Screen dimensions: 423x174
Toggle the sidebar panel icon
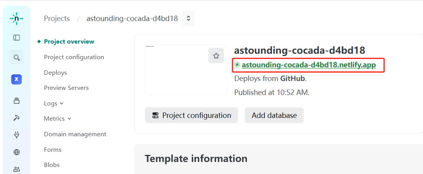16,38
